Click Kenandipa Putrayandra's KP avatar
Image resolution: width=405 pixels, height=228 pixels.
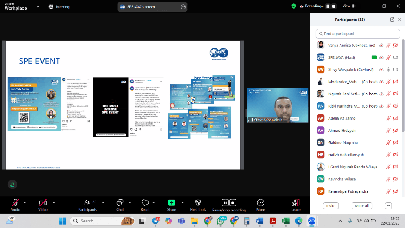pyautogui.click(x=321, y=191)
